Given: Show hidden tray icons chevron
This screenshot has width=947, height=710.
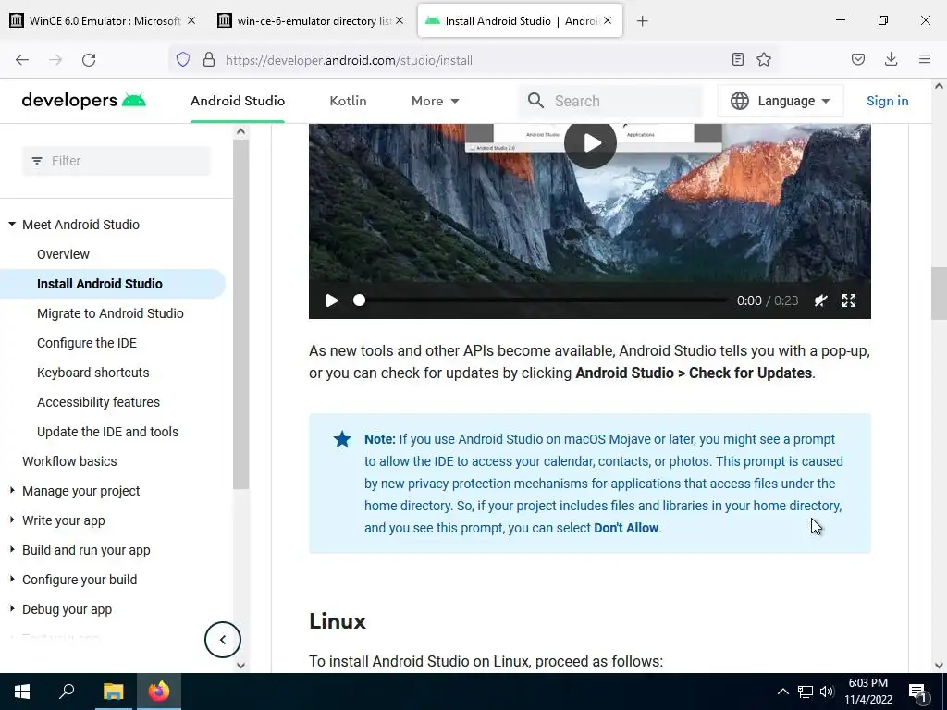Looking at the screenshot, I should 782,692.
